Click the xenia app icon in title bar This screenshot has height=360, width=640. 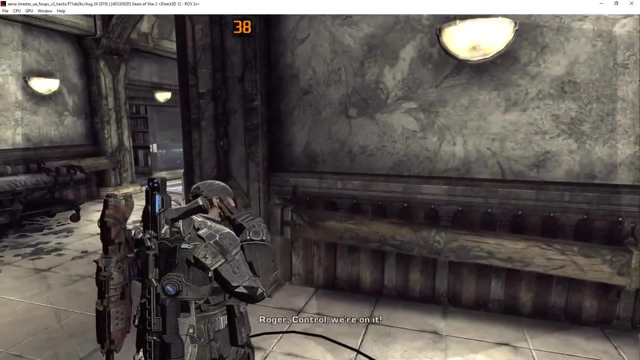tap(3, 3)
